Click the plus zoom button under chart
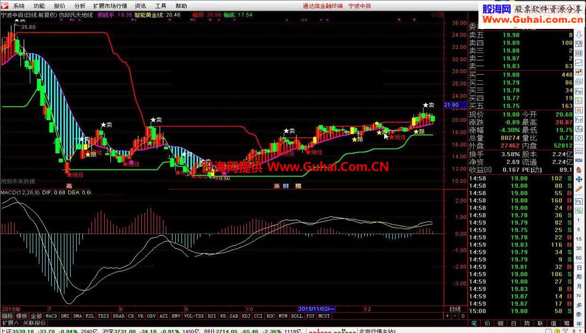This screenshot has height=333, width=586. pos(448,316)
